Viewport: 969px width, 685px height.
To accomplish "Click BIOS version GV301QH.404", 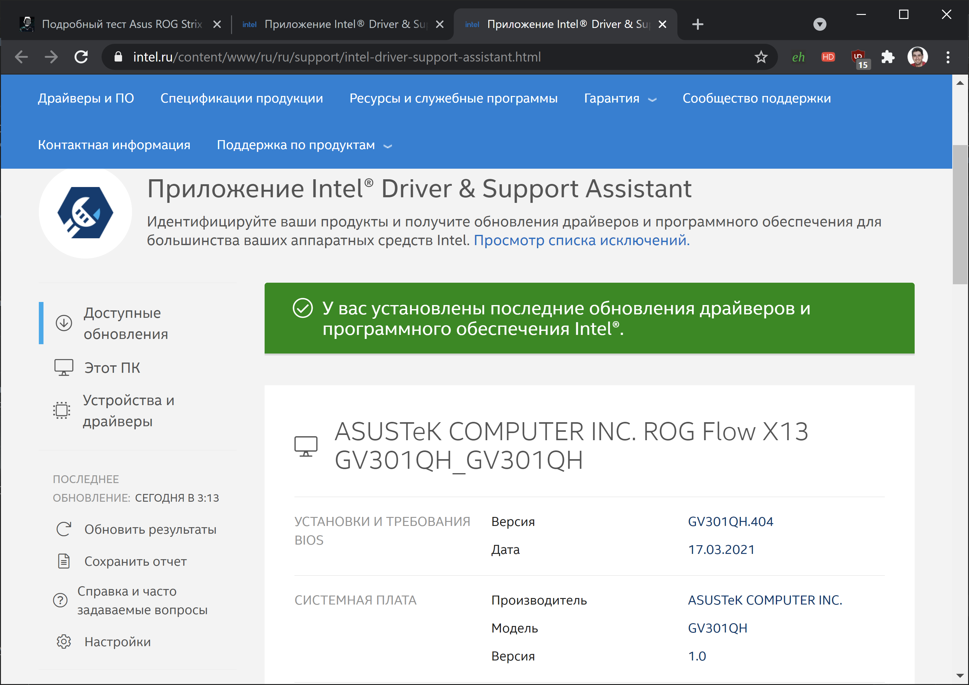I will [x=730, y=522].
